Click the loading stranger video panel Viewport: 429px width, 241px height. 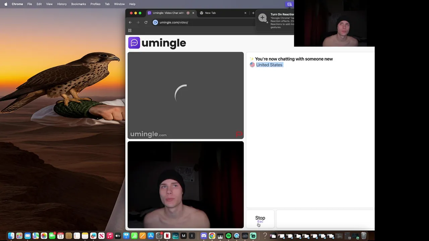click(185, 95)
